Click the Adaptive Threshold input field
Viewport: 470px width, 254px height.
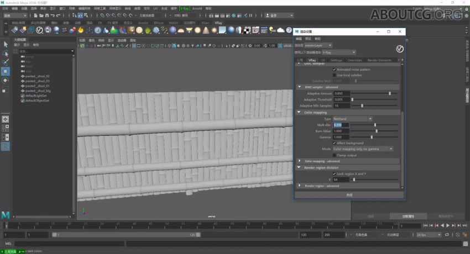(x=342, y=99)
